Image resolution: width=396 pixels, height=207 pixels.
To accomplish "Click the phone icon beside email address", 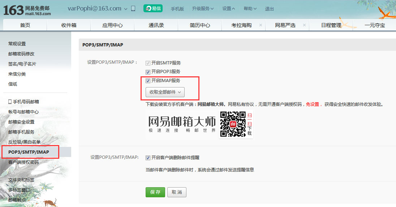I will point(133,9).
